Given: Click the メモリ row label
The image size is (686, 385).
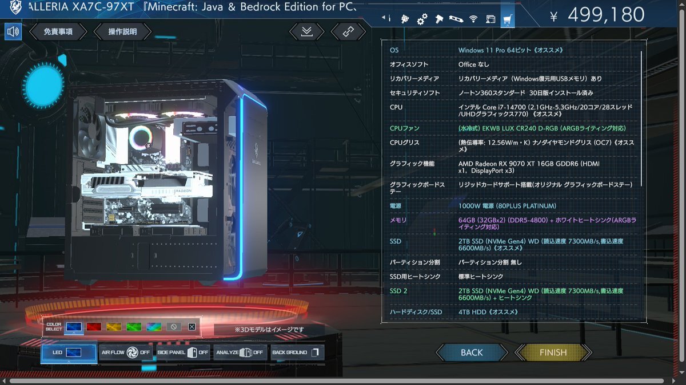Looking at the screenshot, I should click(398, 220).
